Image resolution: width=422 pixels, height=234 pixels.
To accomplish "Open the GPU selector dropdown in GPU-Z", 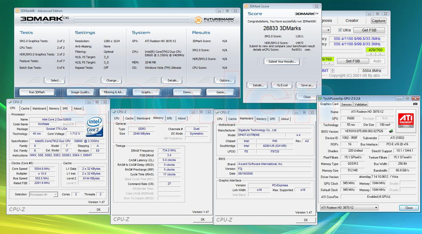I will coord(376,207).
